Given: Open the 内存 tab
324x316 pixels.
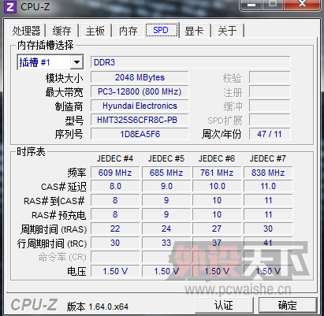Looking at the screenshot, I should coord(128,31).
